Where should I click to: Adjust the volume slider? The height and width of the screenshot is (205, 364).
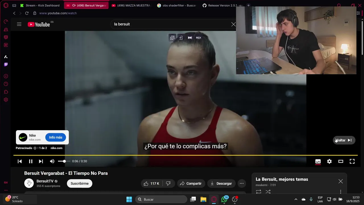(64, 161)
